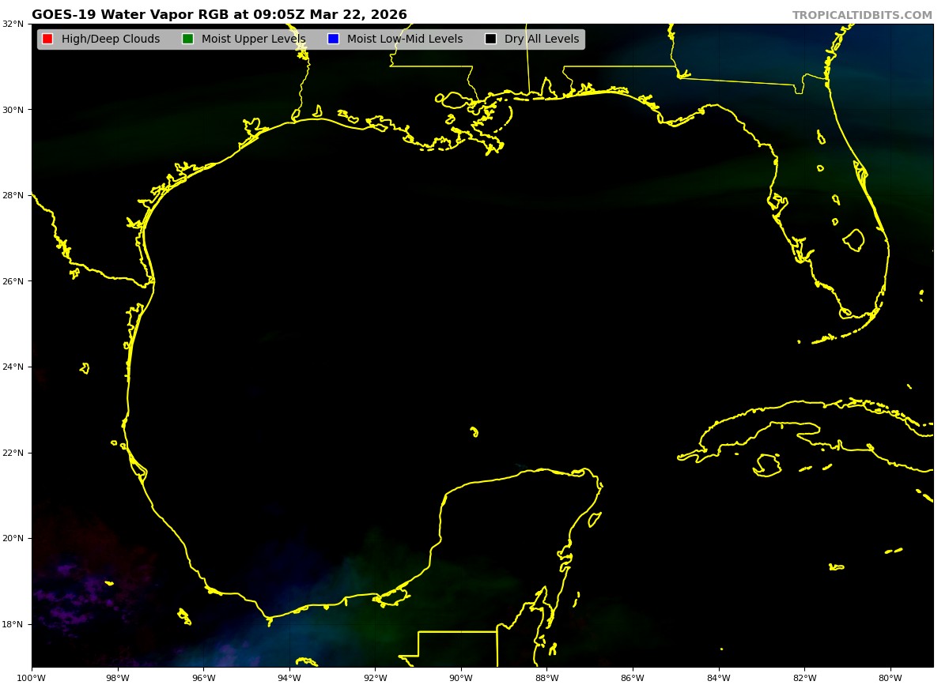Select the "Moist Upper Levels" legend text
Viewport: 949px width, 685px height.
[253, 40]
